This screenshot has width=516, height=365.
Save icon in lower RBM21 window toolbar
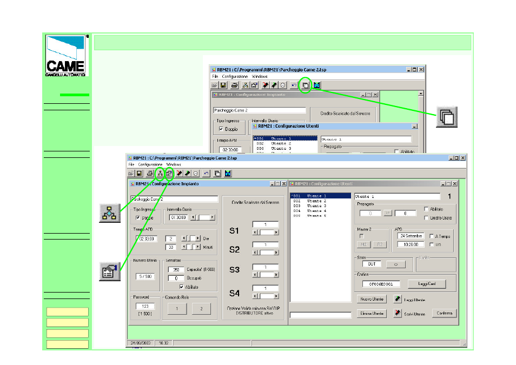pyautogui.click(x=139, y=174)
